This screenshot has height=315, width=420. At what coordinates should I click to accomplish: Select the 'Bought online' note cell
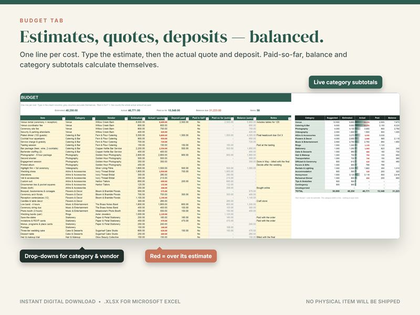274,188
